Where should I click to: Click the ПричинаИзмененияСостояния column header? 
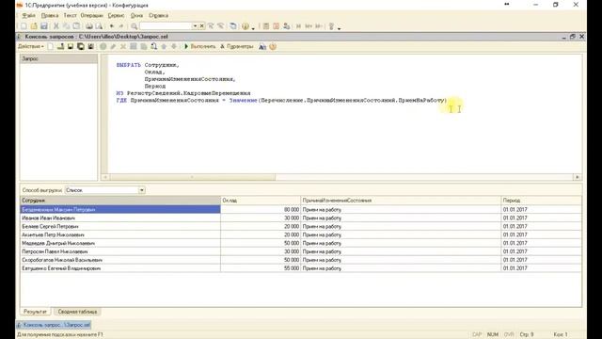pyautogui.click(x=401, y=201)
